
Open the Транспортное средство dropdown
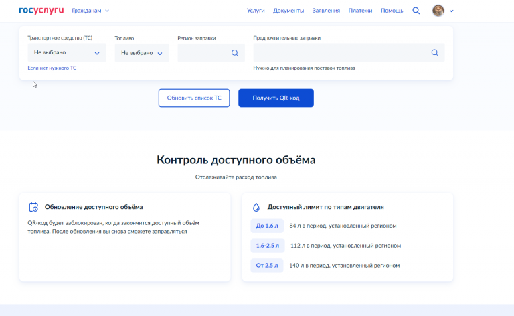67,52
